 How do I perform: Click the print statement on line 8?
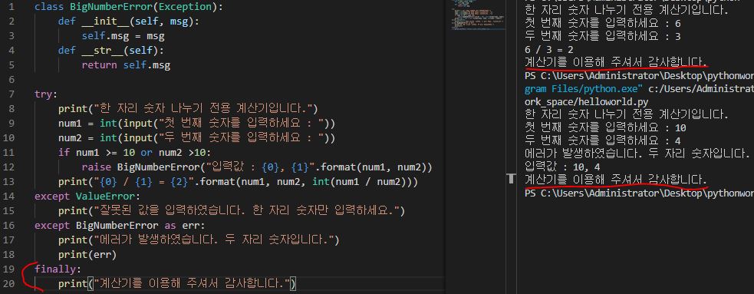188,108
